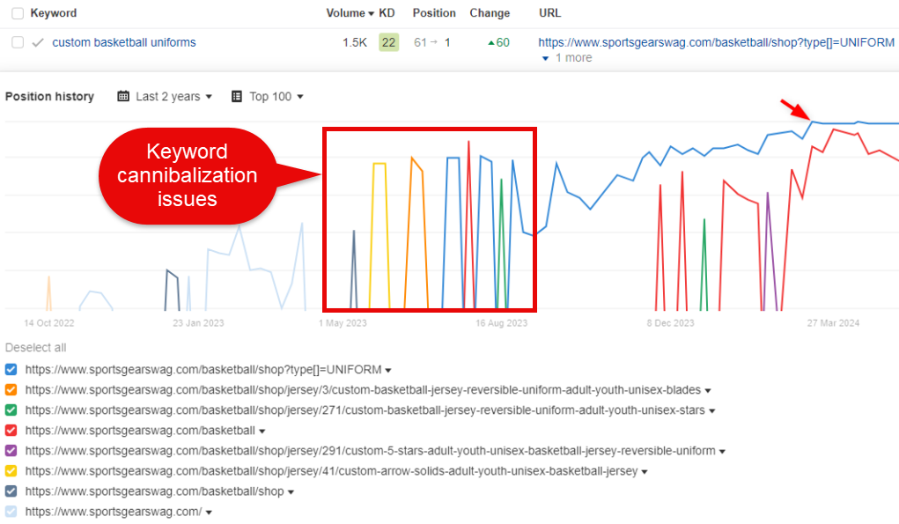This screenshot has height=524, width=899.
Task: Open dropdown arrow after jersey/41 arrow-solids URL
Action: [x=645, y=472]
